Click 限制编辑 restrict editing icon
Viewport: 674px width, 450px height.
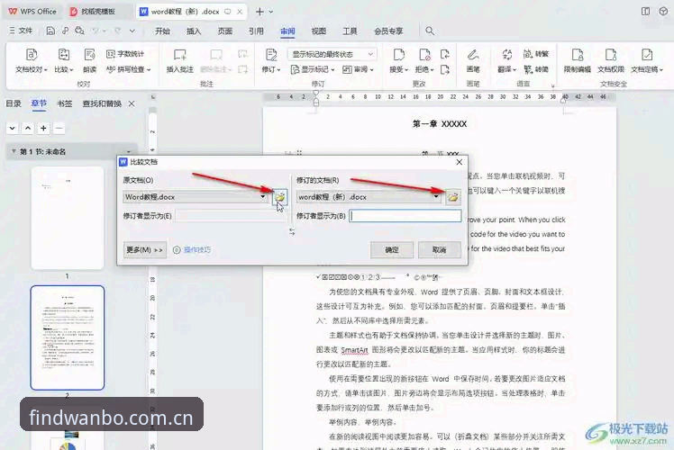tap(578, 55)
